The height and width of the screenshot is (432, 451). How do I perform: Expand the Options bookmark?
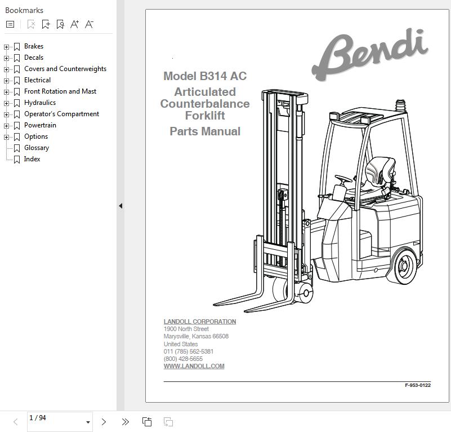(6, 137)
